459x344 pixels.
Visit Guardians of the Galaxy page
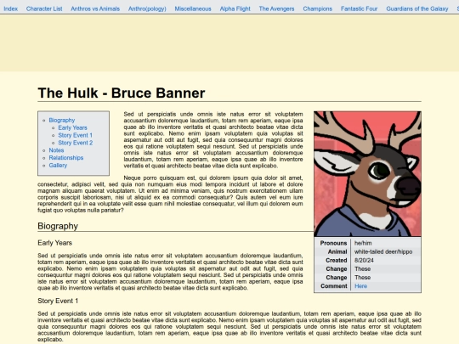tap(417, 8)
